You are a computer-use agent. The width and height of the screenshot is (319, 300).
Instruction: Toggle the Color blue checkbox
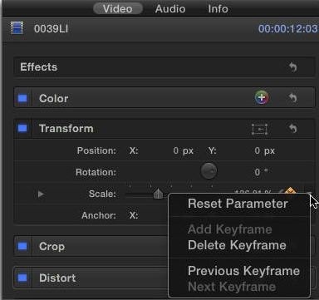pyautogui.click(x=22, y=98)
